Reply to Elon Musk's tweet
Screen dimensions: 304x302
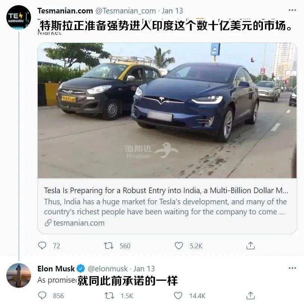point(43,296)
